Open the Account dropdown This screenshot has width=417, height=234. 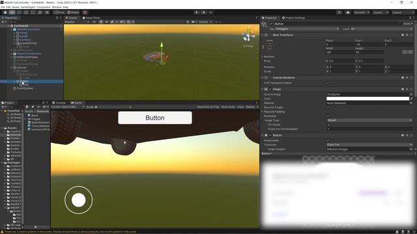click(362, 12)
